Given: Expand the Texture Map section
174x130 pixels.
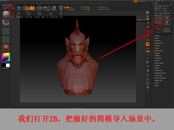Looking at the screenshot, I should tap(158, 71).
